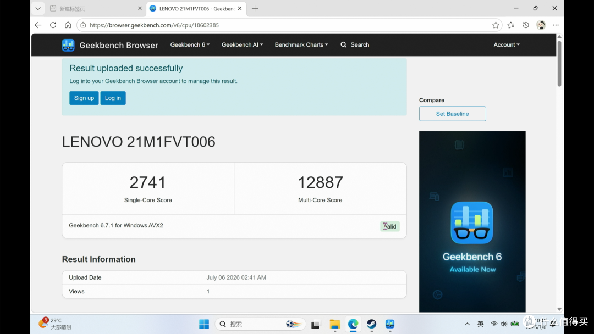The image size is (594, 334).
Task: Show hidden system tray icons
Action: coord(468,324)
